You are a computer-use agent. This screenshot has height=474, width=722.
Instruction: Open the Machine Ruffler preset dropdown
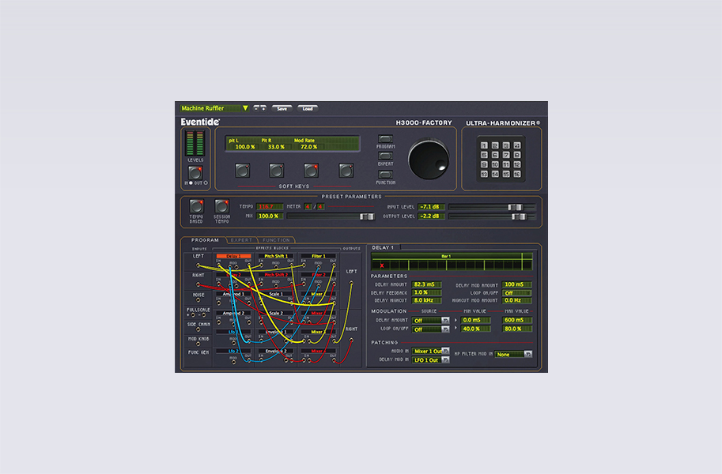point(214,108)
